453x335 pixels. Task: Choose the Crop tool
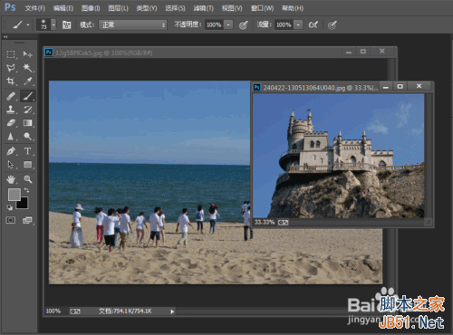click(11, 81)
